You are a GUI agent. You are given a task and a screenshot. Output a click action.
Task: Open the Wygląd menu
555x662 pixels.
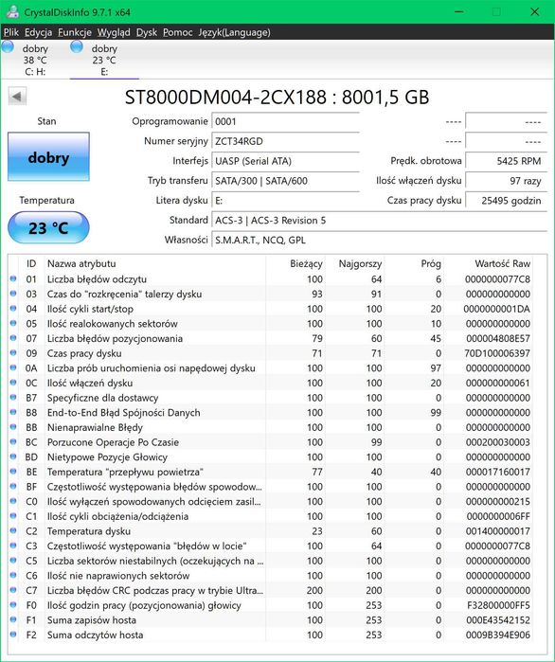114,32
